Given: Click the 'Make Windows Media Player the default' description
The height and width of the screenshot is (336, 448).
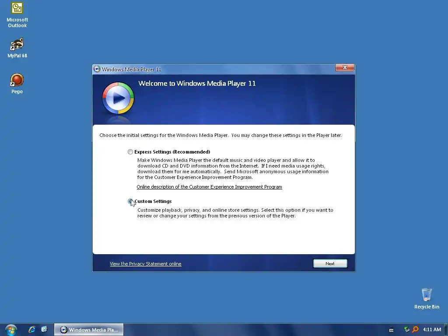Looking at the screenshot, I should coord(233,168).
